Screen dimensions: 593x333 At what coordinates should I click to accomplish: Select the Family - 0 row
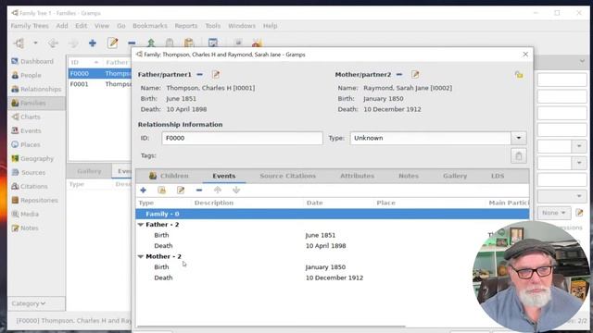[x=332, y=214]
